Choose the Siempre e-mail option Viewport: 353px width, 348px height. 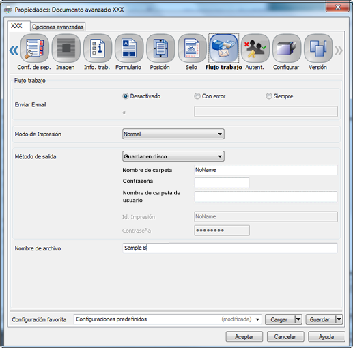coord(269,96)
